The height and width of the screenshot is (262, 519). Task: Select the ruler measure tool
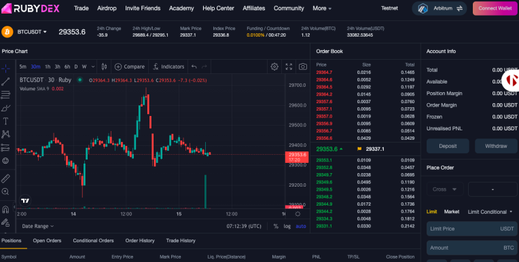click(5, 179)
